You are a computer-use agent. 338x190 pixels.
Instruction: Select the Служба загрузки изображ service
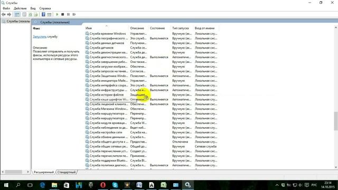pyautogui.click(x=152, y=66)
